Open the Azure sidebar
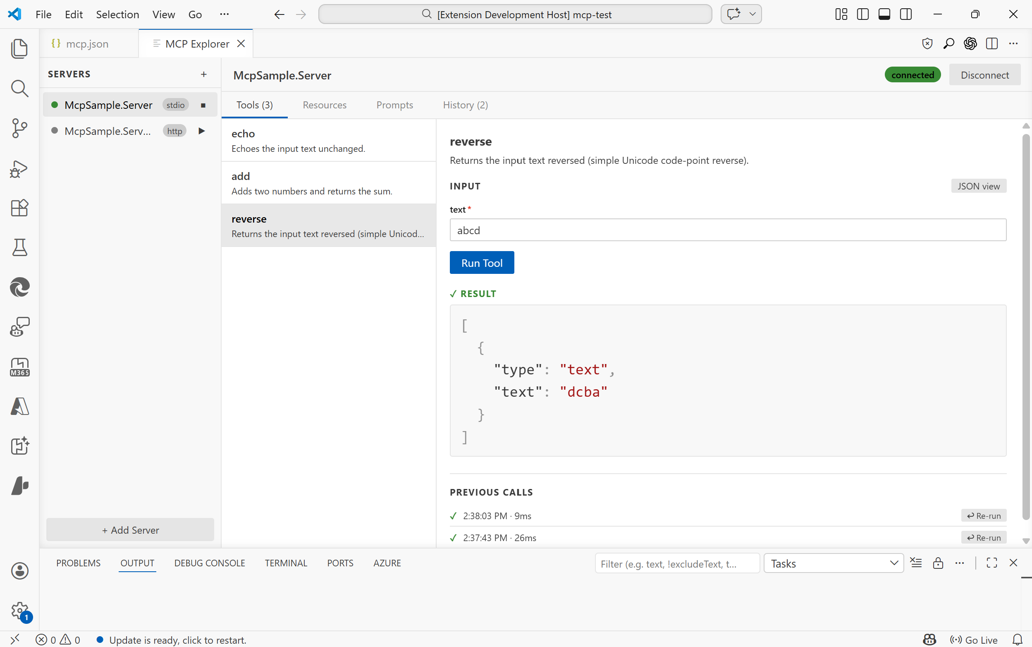 click(20, 407)
